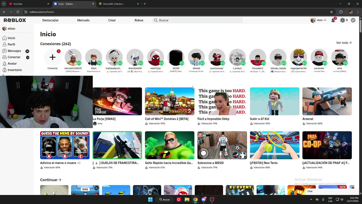
Task: Open Discord from the taskbar
Action: (203, 199)
